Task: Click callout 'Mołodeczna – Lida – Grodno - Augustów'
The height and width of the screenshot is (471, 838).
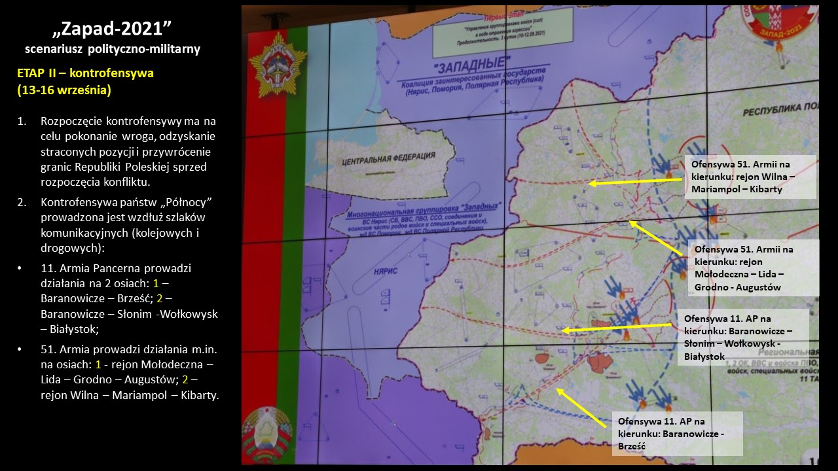Action: pos(754,268)
